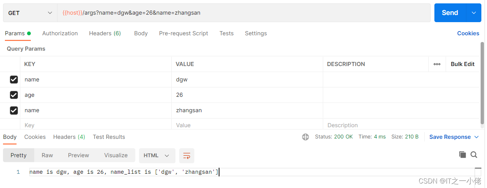Open search in response body icon

[474, 155]
